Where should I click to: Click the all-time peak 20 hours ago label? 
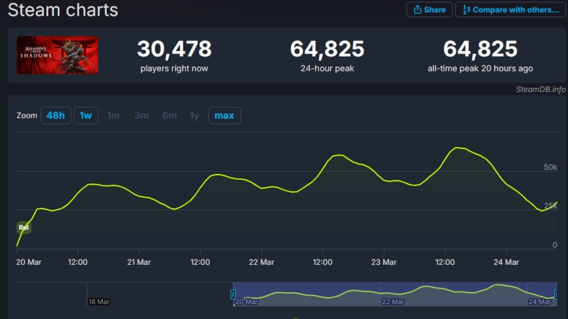tap(480, 69)
